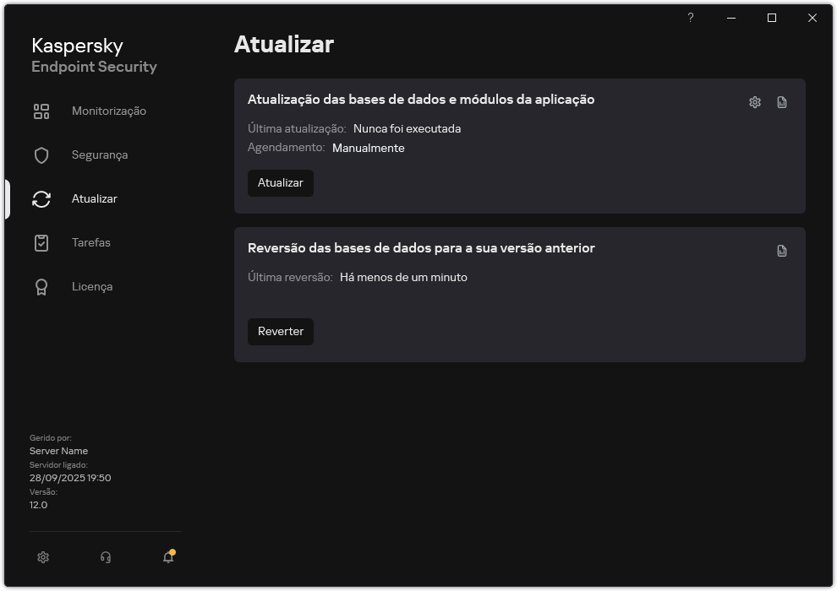Click the Kaspersky Endpoint Security logo
Viewport: 837px width, 591px height.
[93, 56]
